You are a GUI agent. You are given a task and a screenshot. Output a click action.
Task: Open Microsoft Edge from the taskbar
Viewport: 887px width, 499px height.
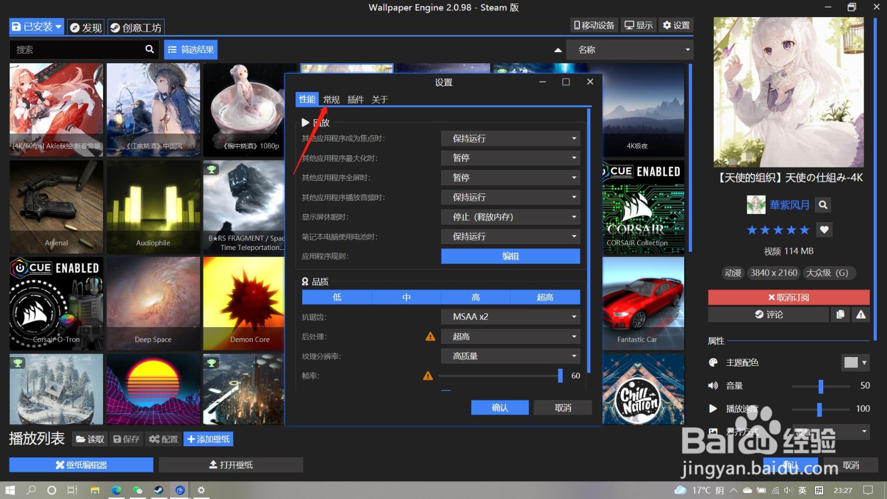116,490
